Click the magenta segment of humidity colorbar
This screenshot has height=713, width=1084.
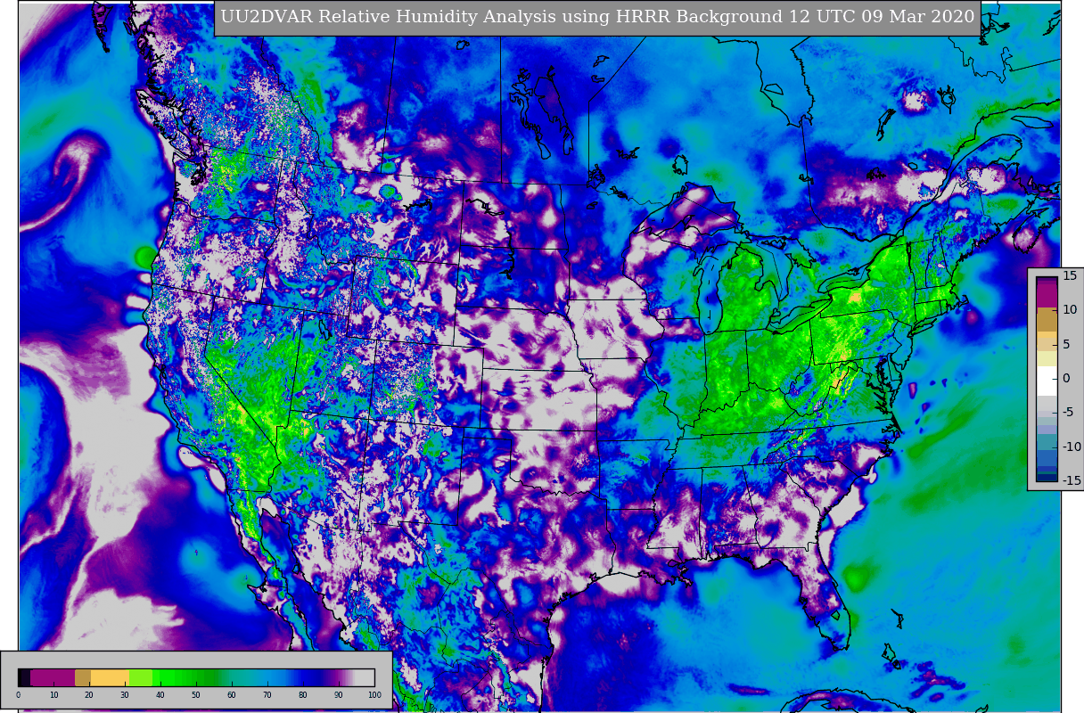pos(53,677)
